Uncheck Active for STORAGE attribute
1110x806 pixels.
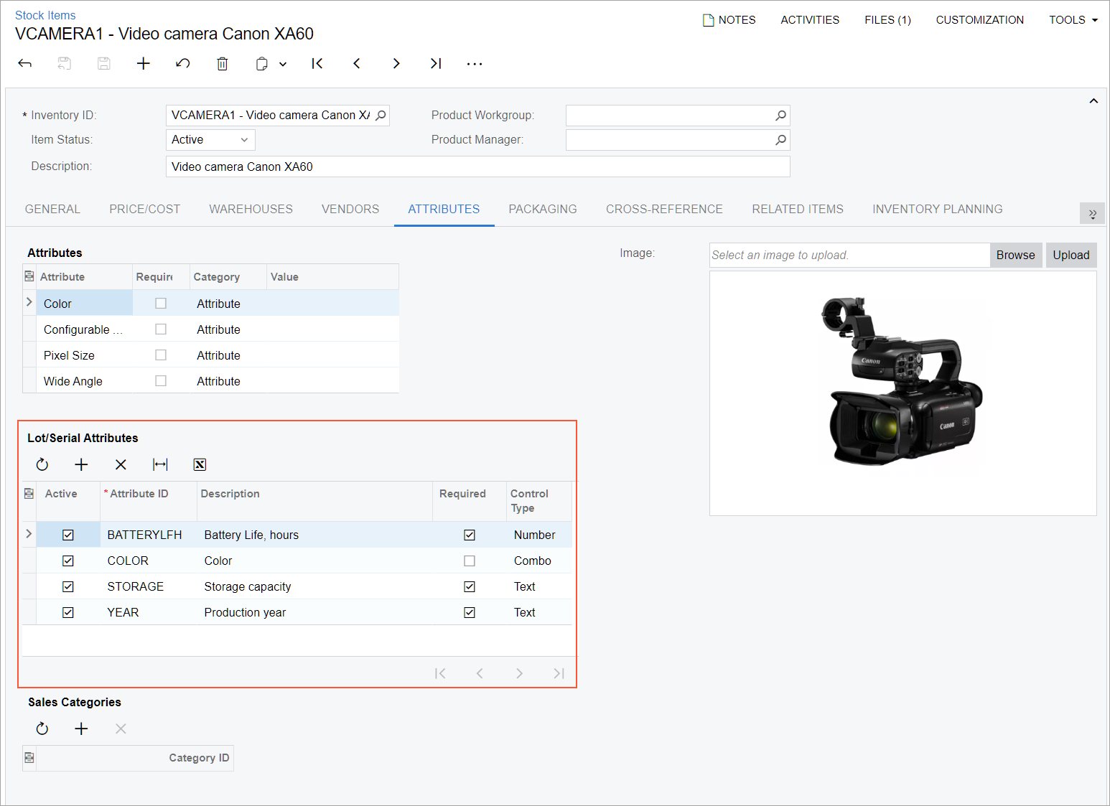pos(68,586)
